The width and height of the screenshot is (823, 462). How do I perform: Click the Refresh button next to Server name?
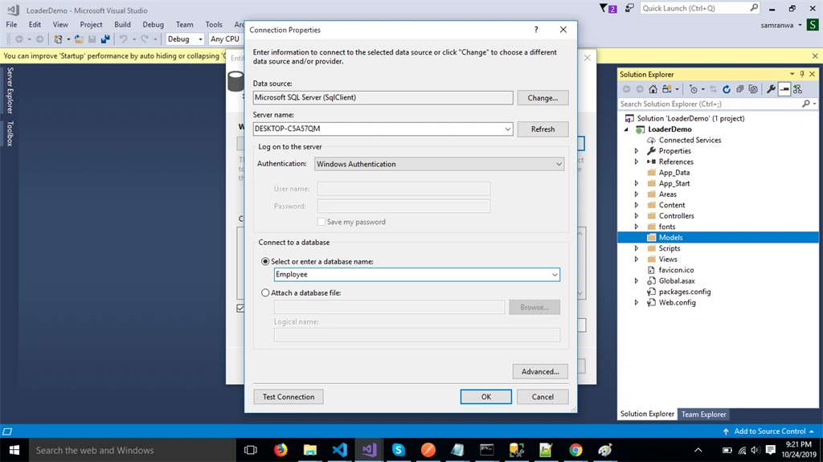(543, 129)
